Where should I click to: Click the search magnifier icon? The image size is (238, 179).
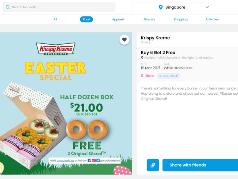pyautogui.click(x=8, y=7)
